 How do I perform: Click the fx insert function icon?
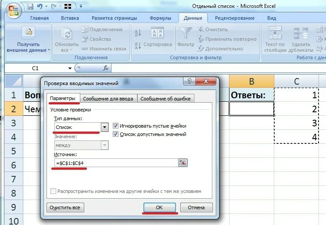[x=106, y=68]
